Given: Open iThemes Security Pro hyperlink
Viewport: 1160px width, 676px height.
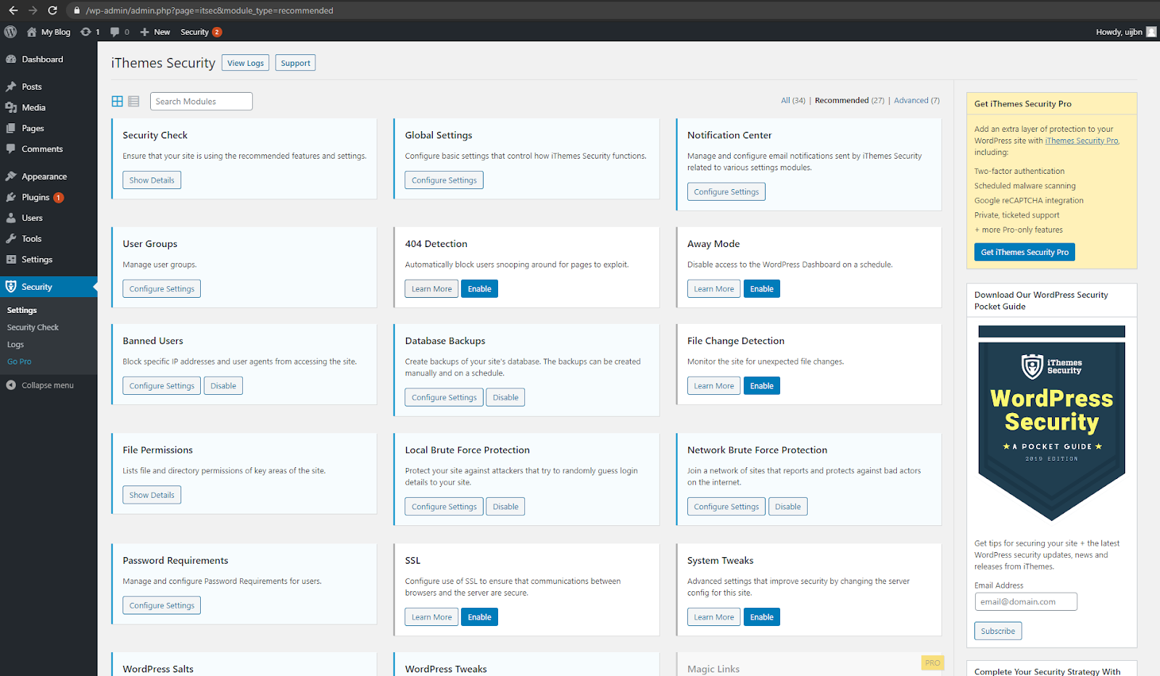Looking at the screenshot, I should coord(1082,141).
